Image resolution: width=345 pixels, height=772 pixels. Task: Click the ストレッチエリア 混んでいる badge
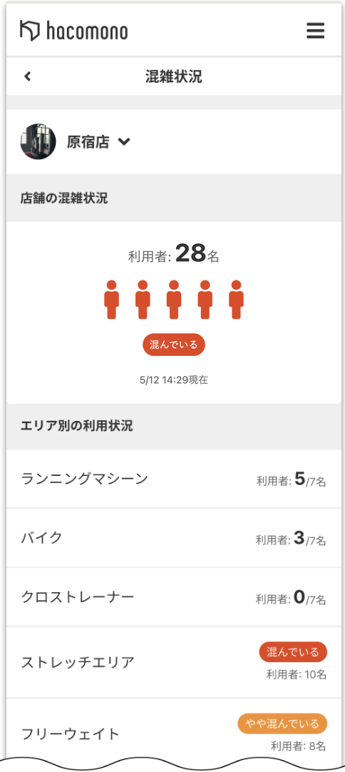point(293,652)
